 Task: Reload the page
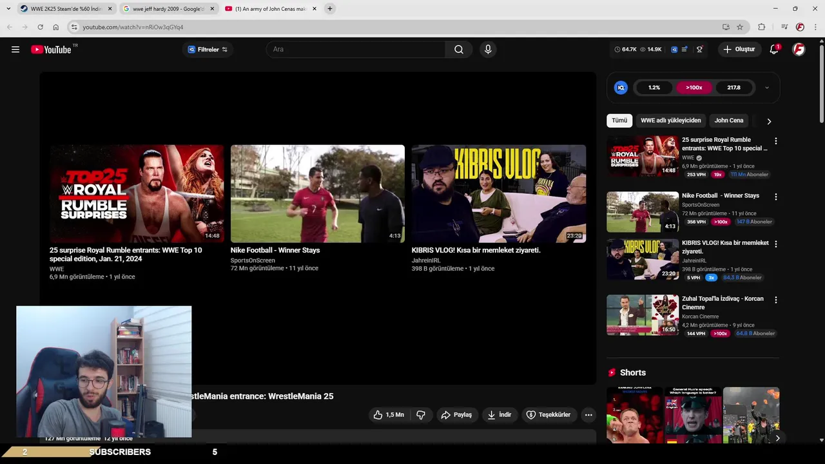(40, 27)
